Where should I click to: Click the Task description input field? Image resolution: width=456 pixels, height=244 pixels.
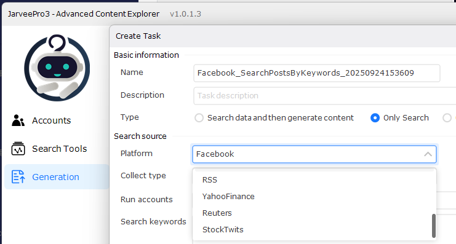click(x=325, y=95)
